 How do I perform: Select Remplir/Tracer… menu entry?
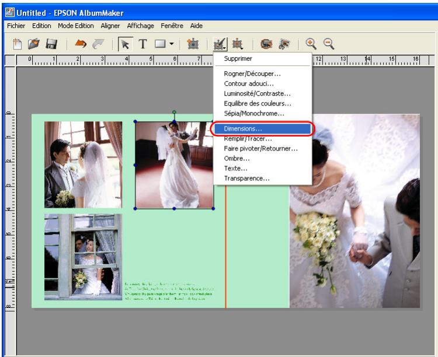click(x=263, y=139)
